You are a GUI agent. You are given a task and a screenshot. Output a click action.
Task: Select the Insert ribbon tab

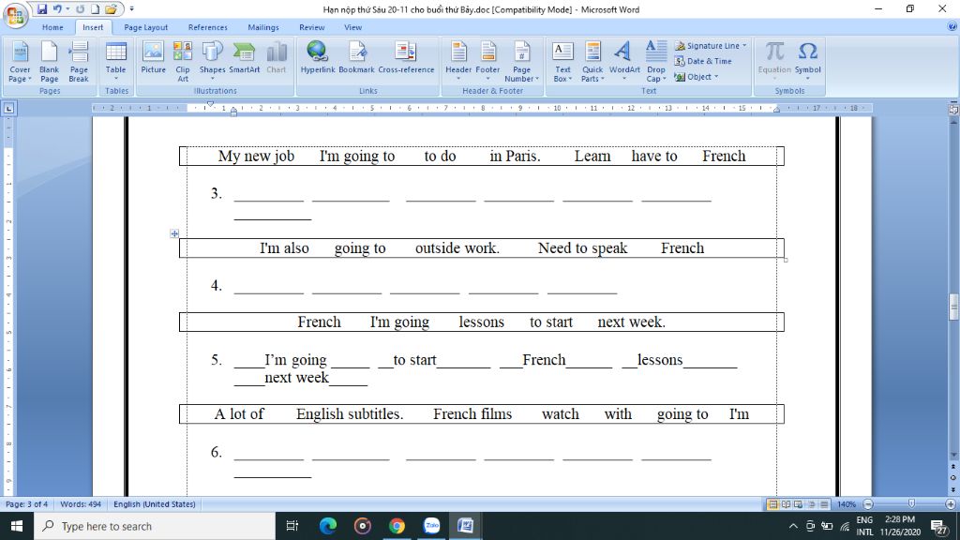pyautogui.click(x=93, y=27)
